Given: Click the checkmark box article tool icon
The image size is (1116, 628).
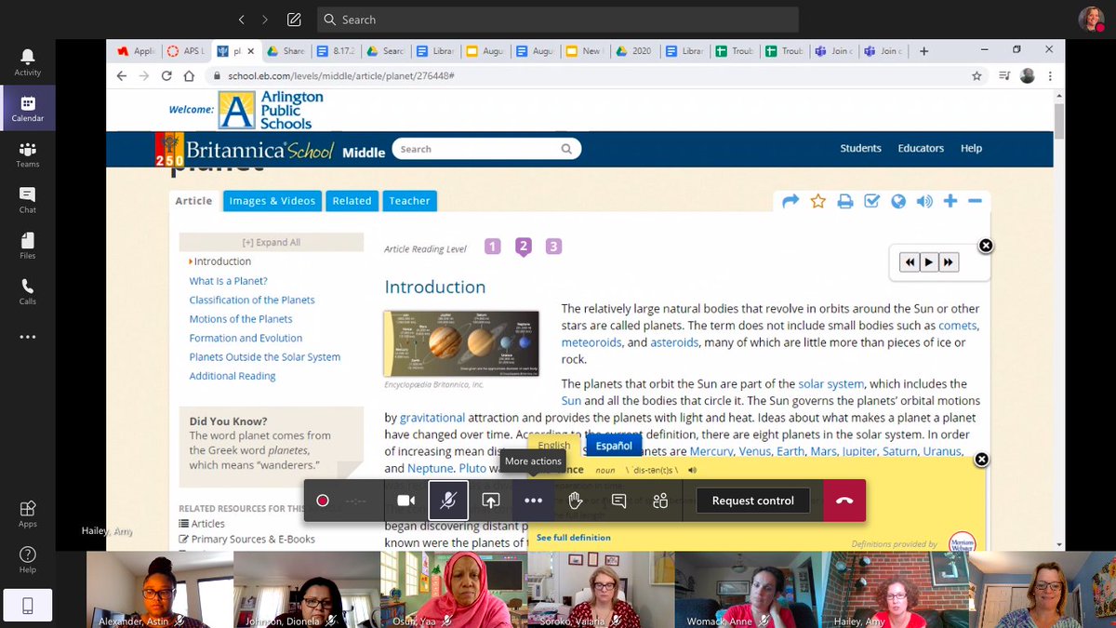Looking at the screenshot, I should click(x=871, y=201).
